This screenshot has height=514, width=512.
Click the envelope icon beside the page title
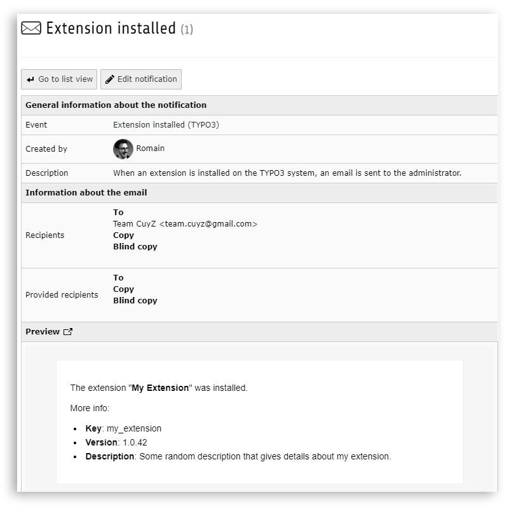(32, 29)
